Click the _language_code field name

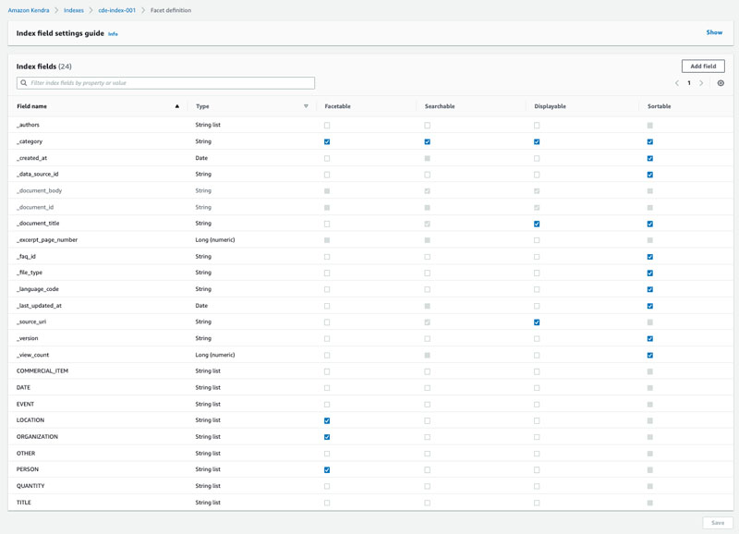[x=38, y=289]
